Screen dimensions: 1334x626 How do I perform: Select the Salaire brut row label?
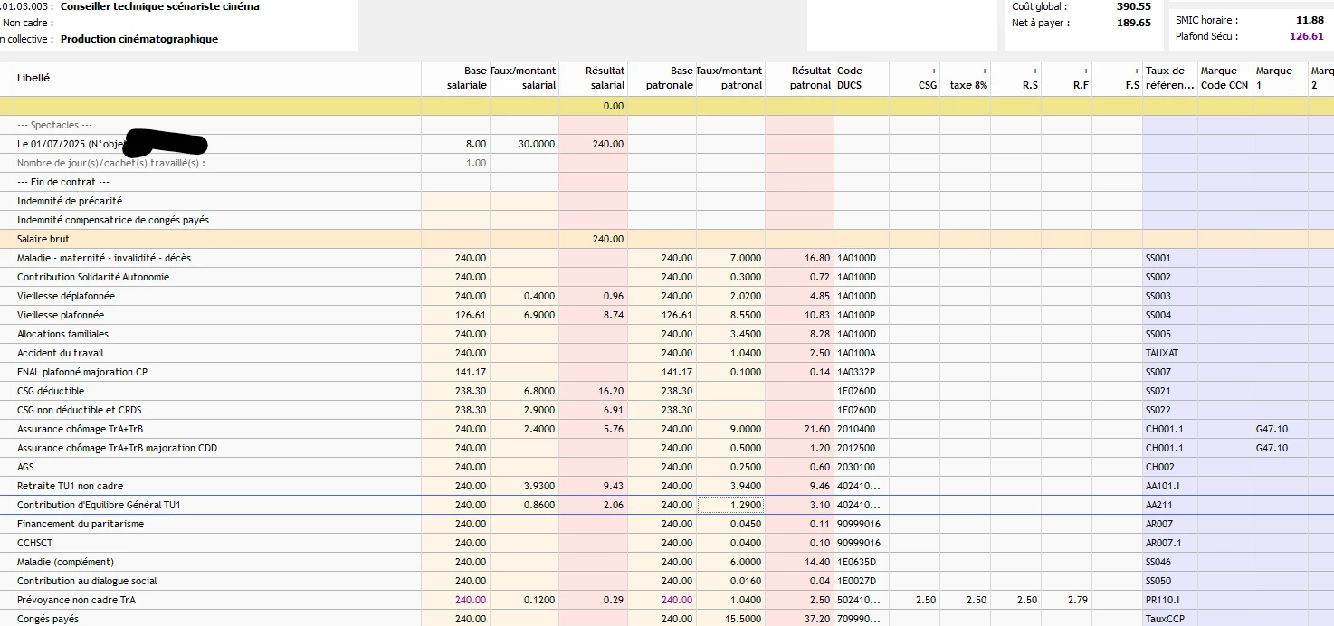click(43, 239)
